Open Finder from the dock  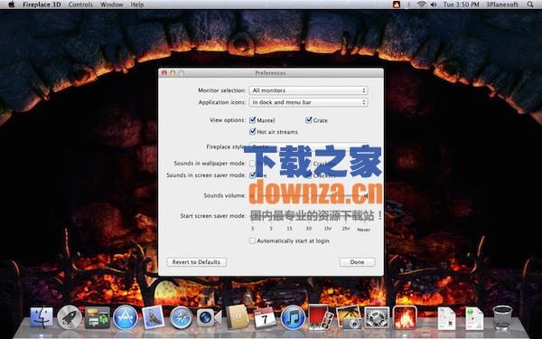pos(42,317)
